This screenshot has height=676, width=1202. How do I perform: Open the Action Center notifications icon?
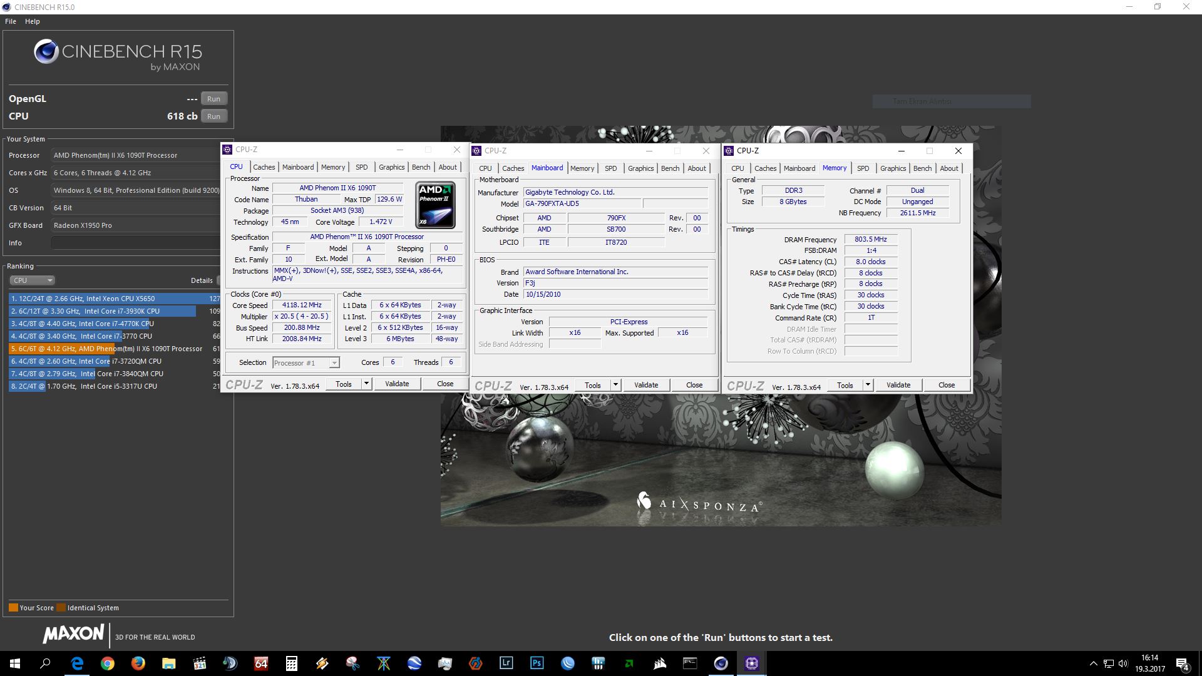(x=1183, y=664)
